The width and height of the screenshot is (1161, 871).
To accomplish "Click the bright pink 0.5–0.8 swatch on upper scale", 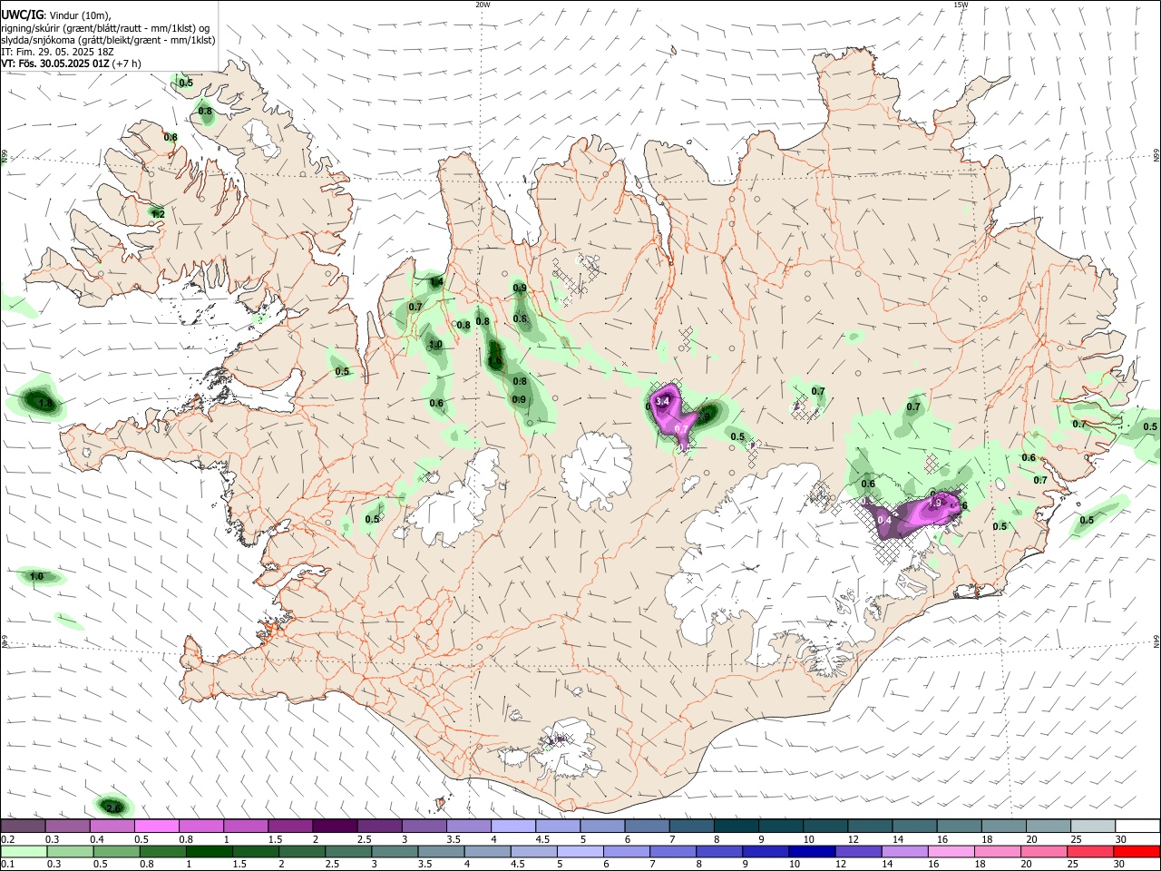I will click(x=157, y=827).
